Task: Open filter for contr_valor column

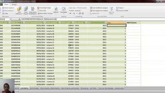Action: pos(73,23)
